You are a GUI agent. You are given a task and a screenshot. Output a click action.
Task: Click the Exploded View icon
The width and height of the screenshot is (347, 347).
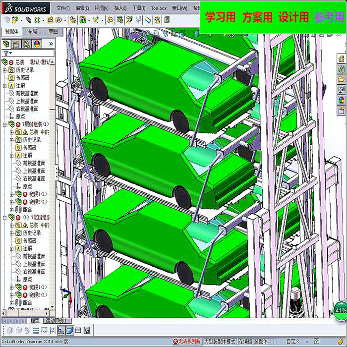(129, 20)
